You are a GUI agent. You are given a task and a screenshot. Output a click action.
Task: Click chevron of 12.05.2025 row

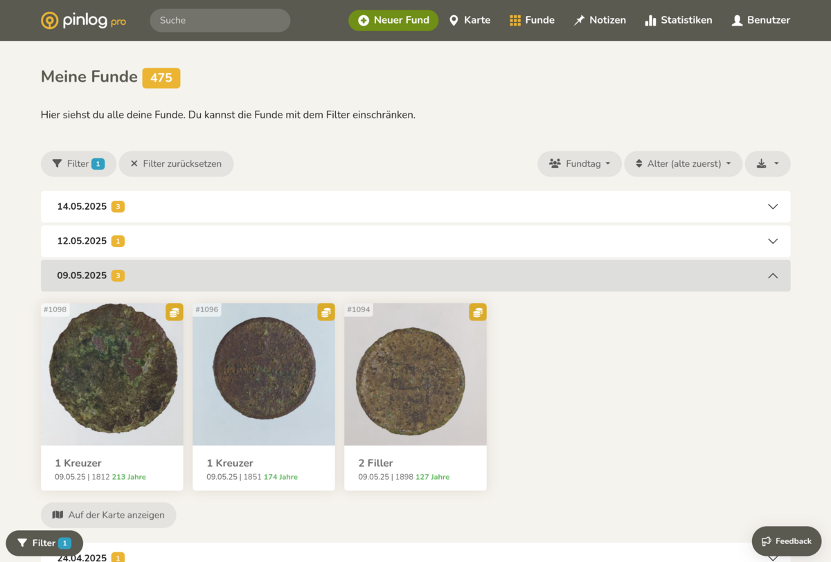[773, 241]
